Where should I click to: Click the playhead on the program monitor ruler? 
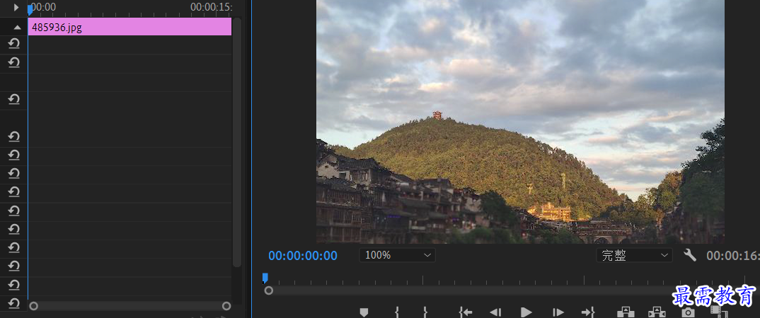pos(265,278)
